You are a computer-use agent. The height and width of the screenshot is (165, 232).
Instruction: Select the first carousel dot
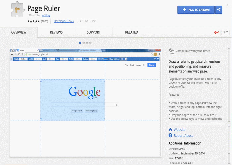[x=80, y=43]
